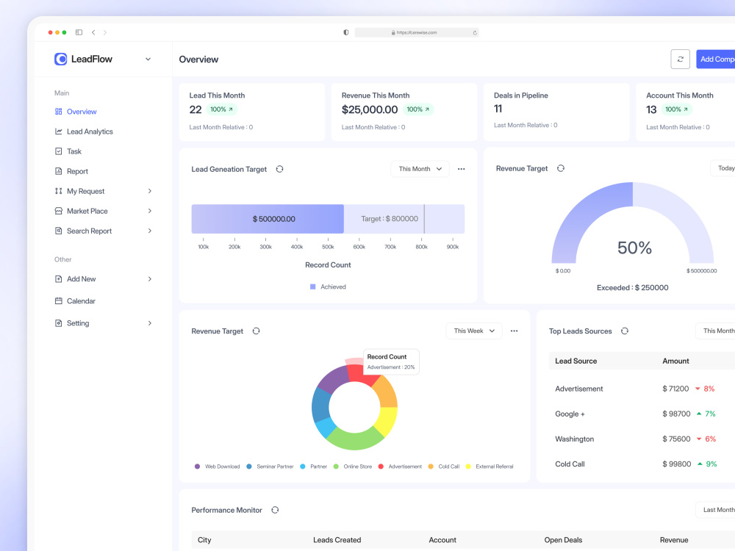Click the Add Company button
735x551 pixels.
click(716, 59)
